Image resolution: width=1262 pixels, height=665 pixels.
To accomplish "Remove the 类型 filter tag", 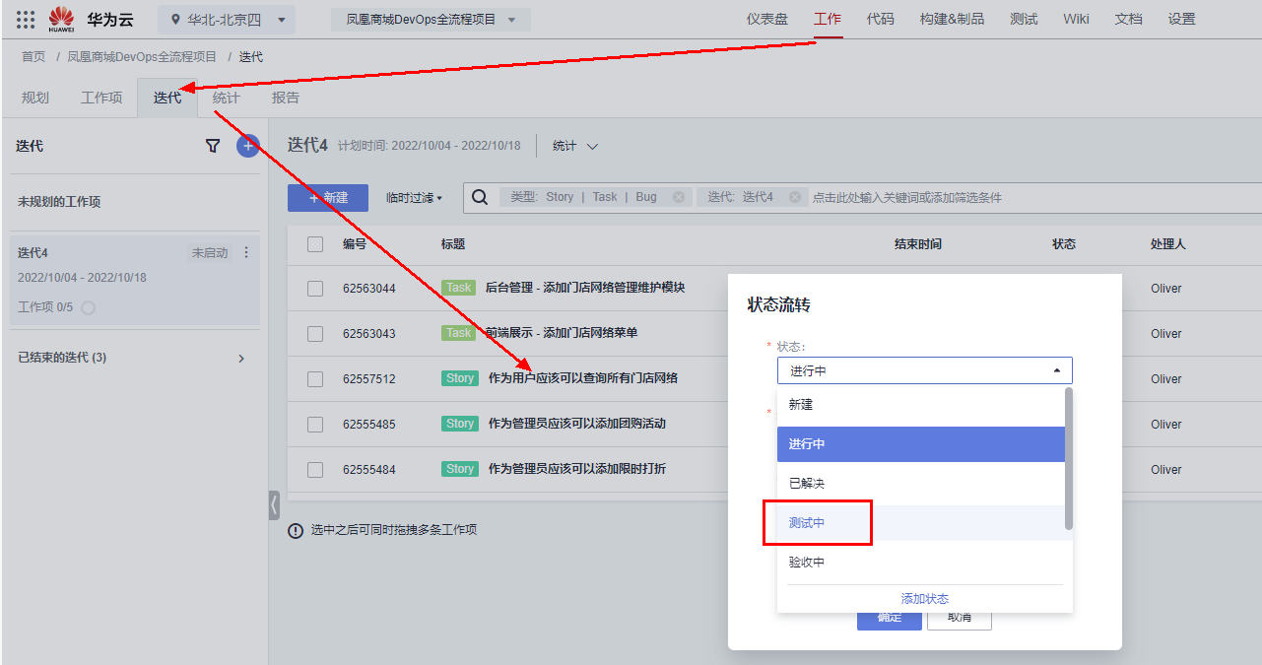I will [x=679, y=197].
